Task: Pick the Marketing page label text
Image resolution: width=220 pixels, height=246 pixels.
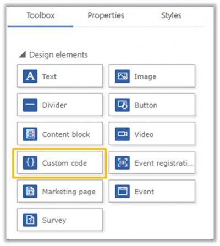Action: click(69, 192)
